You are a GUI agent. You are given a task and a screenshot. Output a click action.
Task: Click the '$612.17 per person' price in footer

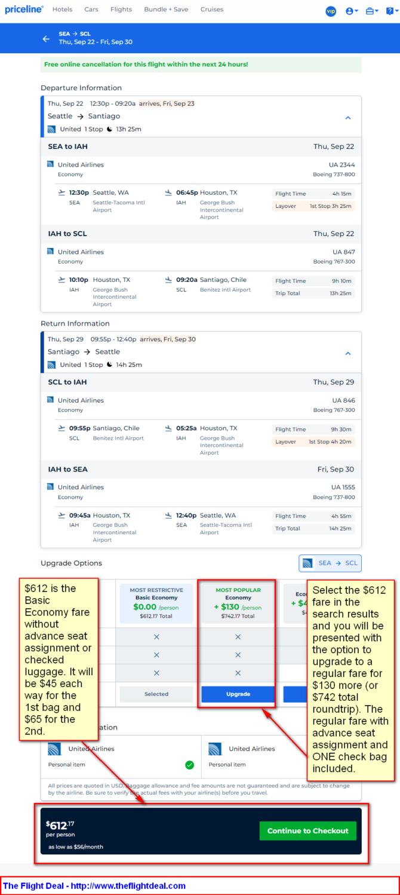pyautogui.click(x=60, y=829)
